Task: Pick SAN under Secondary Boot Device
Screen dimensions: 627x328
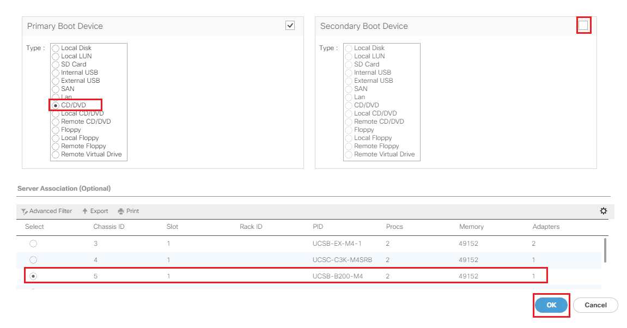Action: [349, 89]
